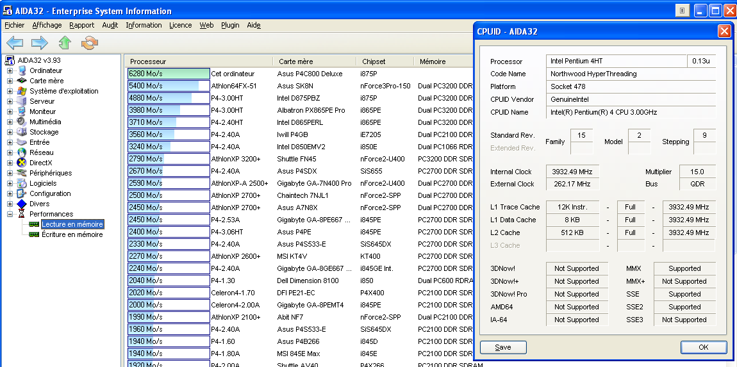Open the Fichier menu

[14, 26]
